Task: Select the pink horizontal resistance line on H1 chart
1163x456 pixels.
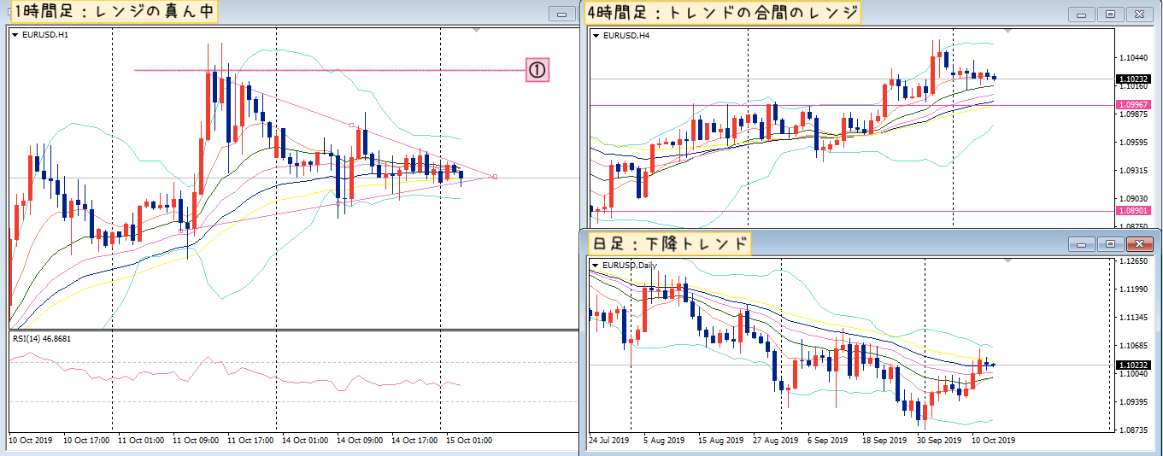Action: [329, 70]
